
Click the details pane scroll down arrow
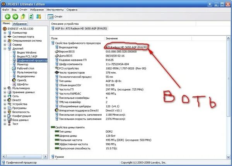click(x=228, y=157)
